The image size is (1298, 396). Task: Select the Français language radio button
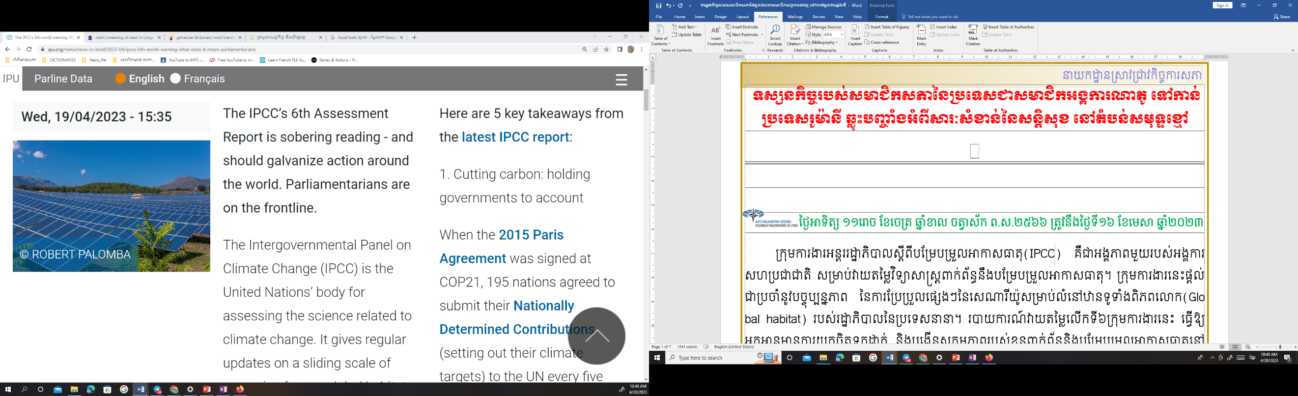[x=175, y=79]
